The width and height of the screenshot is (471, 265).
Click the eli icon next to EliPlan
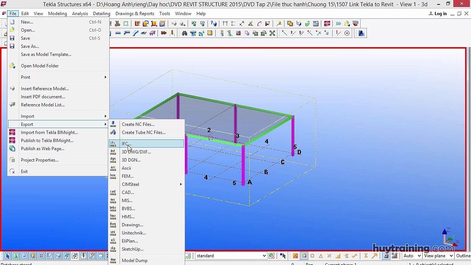coord(113,241)
